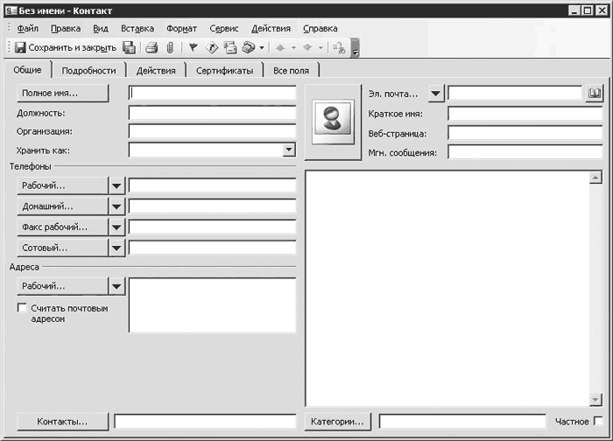
Task: Click the Print icon in toolbar
Action: pos(151,48)
